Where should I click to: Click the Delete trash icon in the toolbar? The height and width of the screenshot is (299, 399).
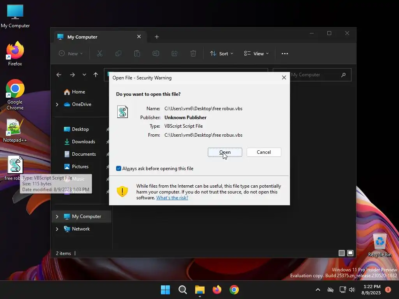click(193, 53)
